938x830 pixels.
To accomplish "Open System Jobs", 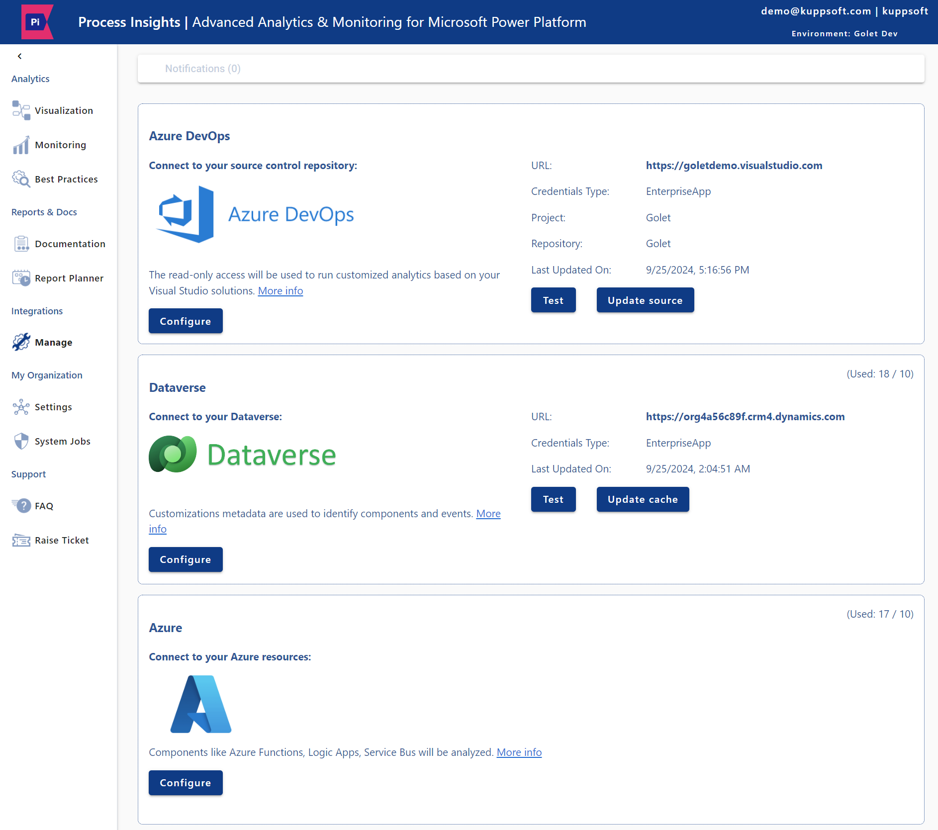I will point(63,441).
